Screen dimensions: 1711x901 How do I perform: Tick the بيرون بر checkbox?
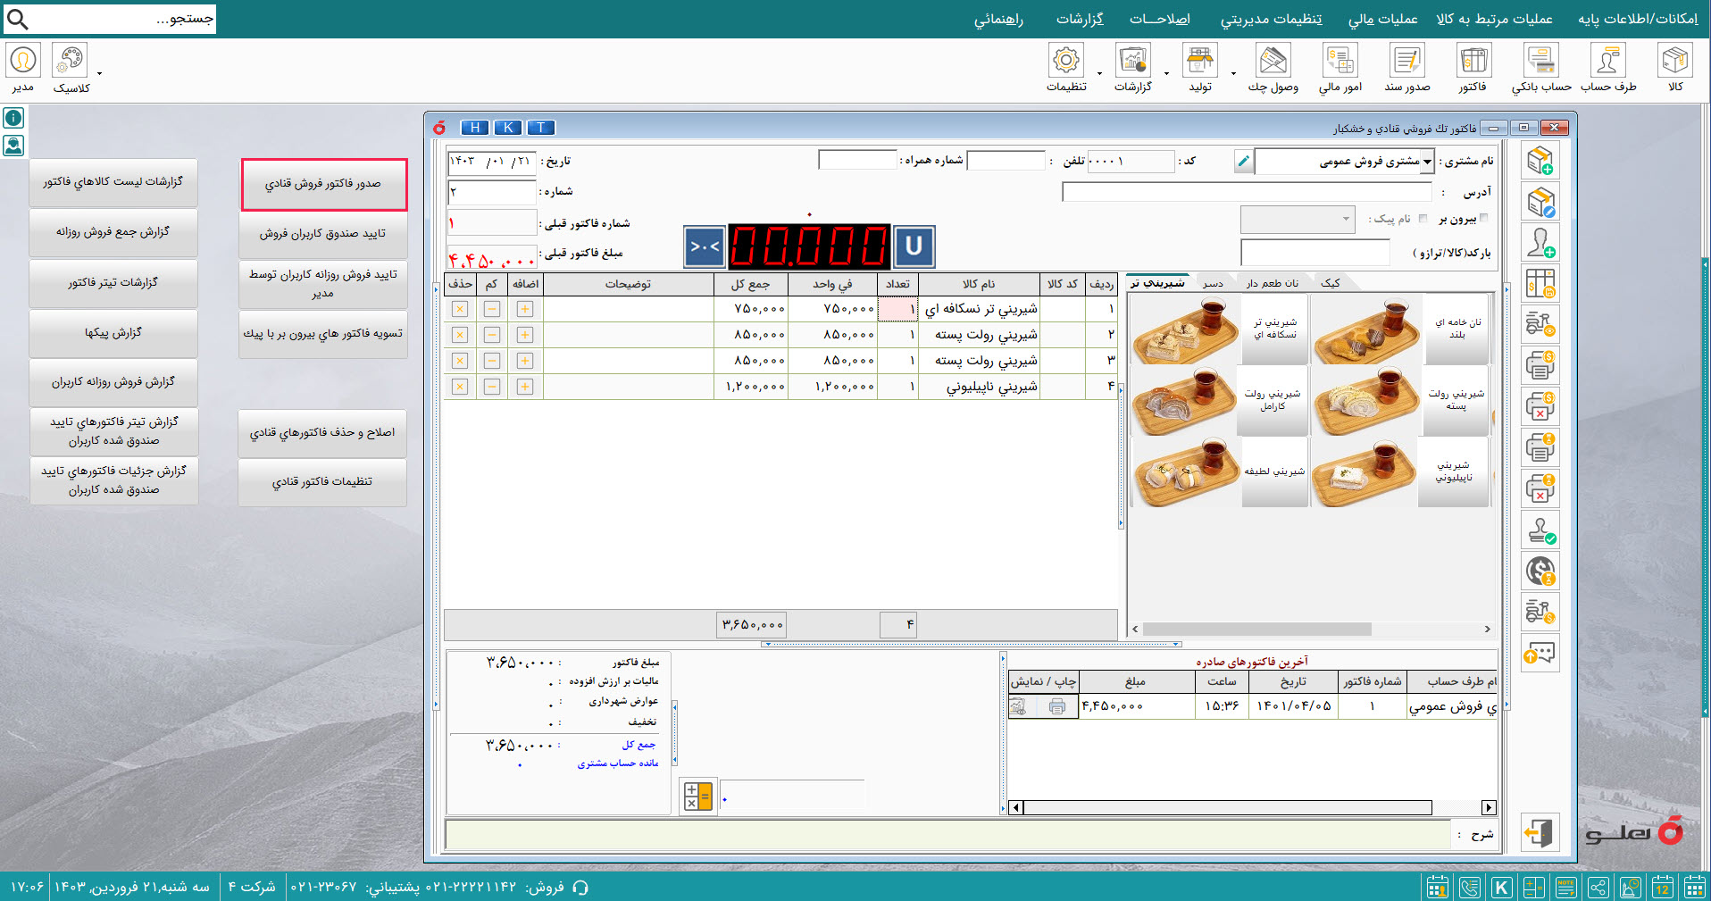click(1483, 218)
